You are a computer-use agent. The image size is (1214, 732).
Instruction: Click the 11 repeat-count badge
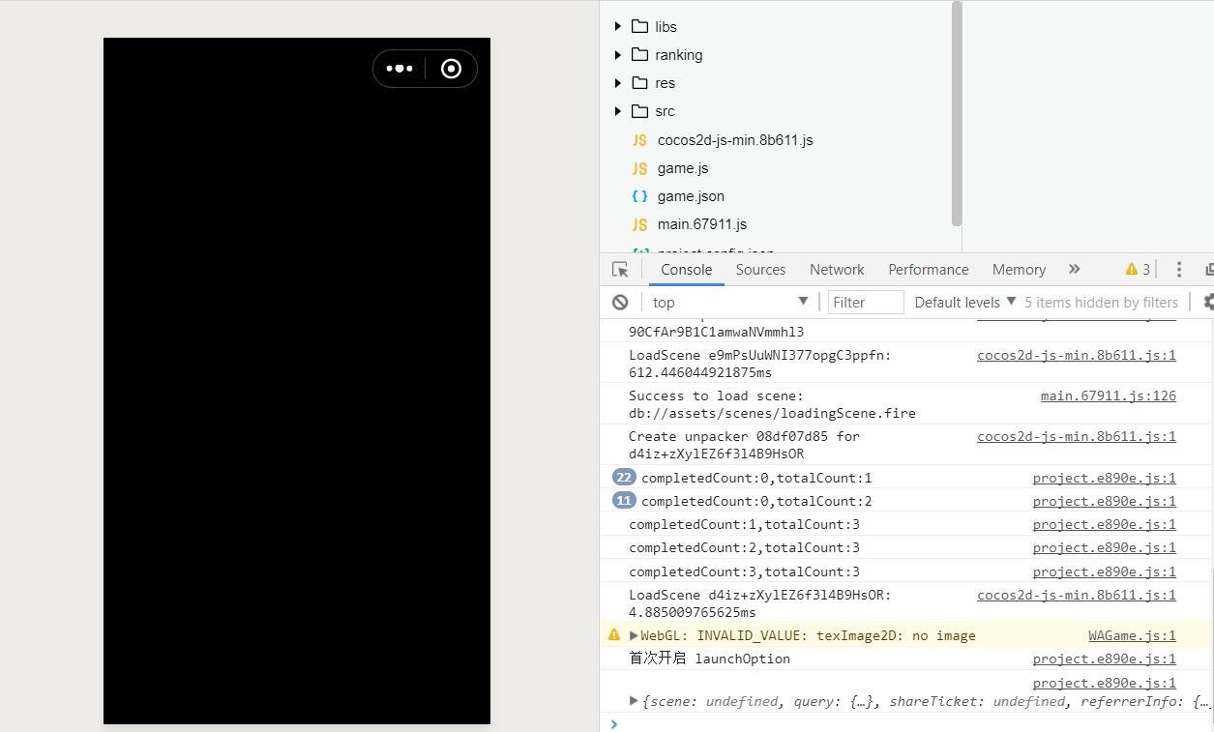(x=624, y=500)
